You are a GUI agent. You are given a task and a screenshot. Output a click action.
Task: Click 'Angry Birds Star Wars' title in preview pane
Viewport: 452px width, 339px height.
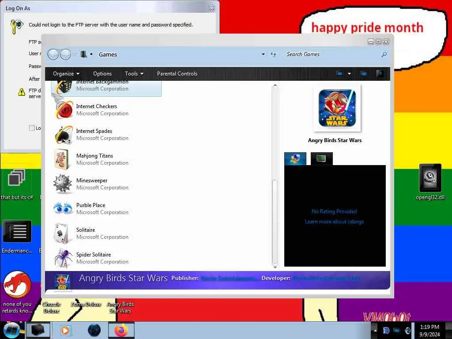click(335, 140)
